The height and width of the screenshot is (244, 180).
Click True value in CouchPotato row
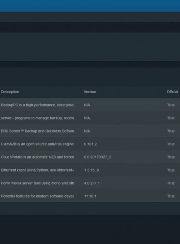click(171, 157)
